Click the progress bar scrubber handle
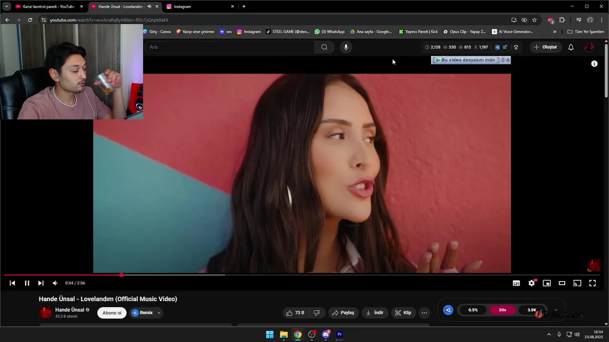 pyautogui.click(x=122, y=275)
